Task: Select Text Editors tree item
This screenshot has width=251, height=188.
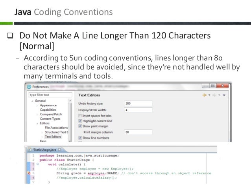Action: click(x=53, y=137)
